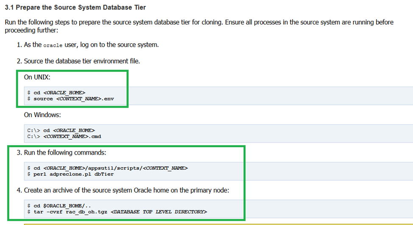Click step 2 "Source the database tier environment file"
413x225 pixels.
tap(81, 61)
